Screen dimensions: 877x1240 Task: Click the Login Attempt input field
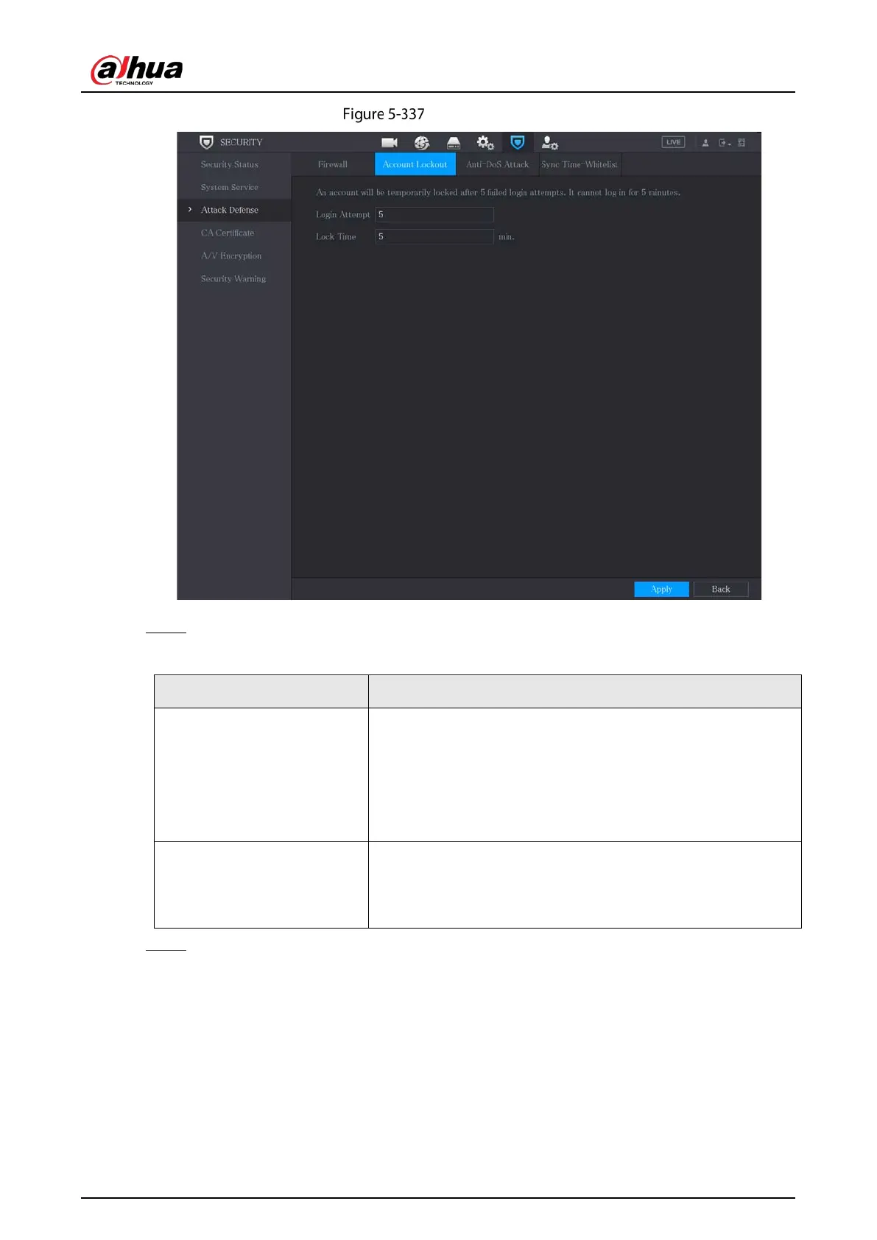tap(434, 214)
